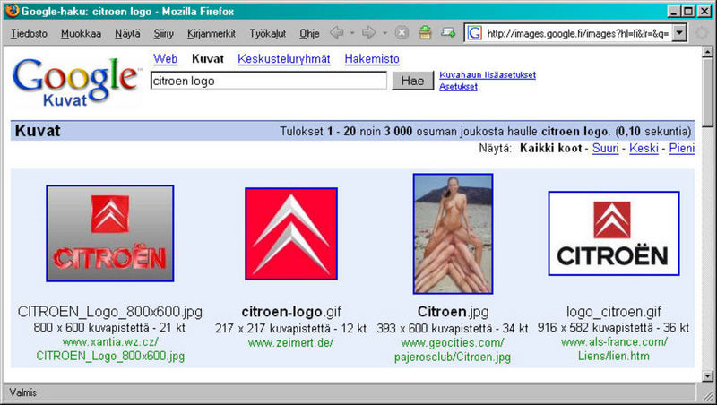Open Kuvahaun lisäasetukset link
This screenshot has width=717, height=405.
pyautogui.click(x=488, y=75)
